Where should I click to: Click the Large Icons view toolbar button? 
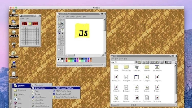173,62
